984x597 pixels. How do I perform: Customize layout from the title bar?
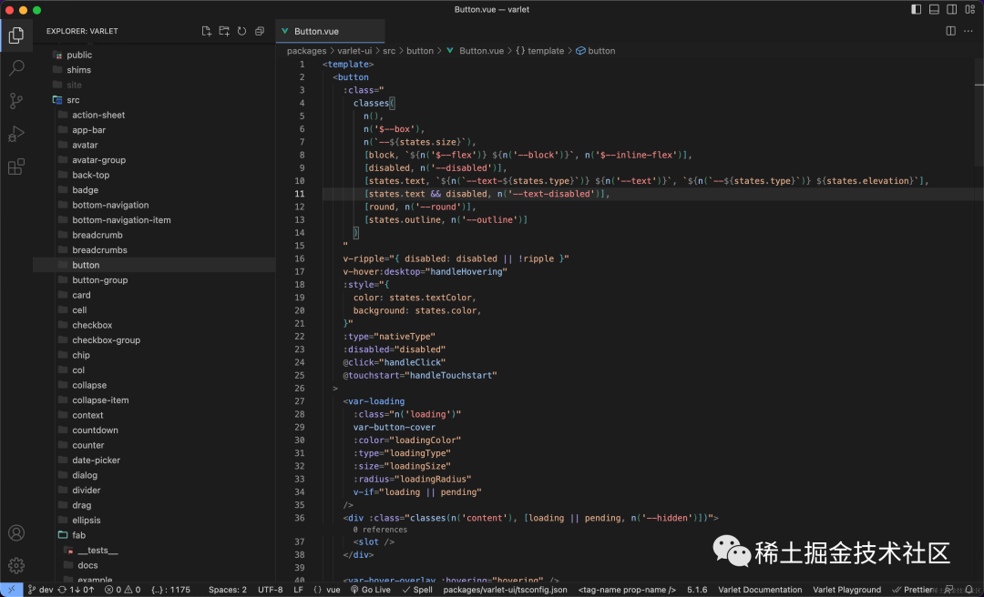(969, 9)
